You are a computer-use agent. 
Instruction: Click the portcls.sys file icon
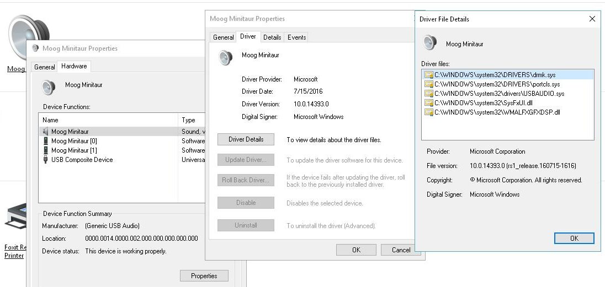click(x=428, y=84)
